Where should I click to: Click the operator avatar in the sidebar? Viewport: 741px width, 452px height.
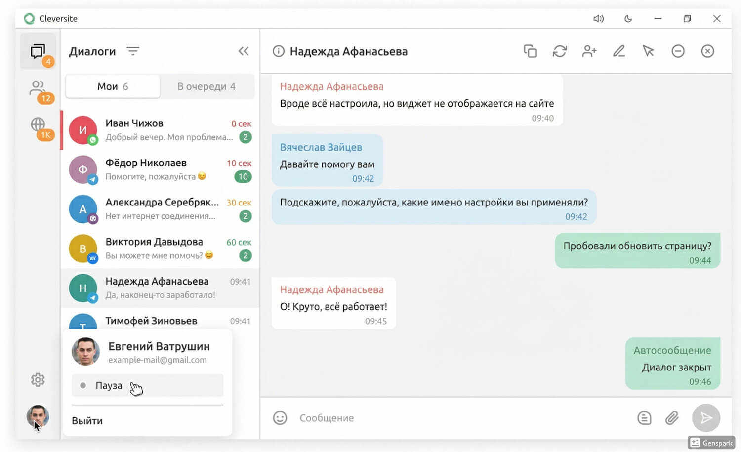click(x=38, y=416)
